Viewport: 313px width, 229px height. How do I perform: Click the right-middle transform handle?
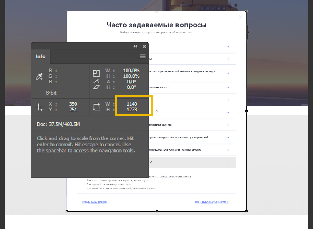(x=246, y=111)
